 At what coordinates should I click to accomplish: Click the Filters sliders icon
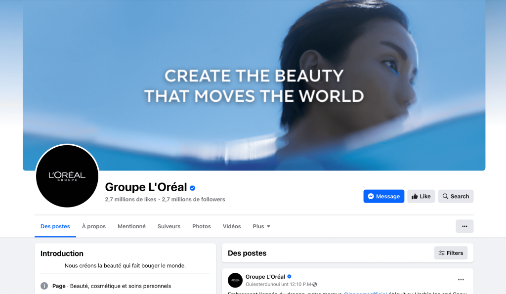441,253
